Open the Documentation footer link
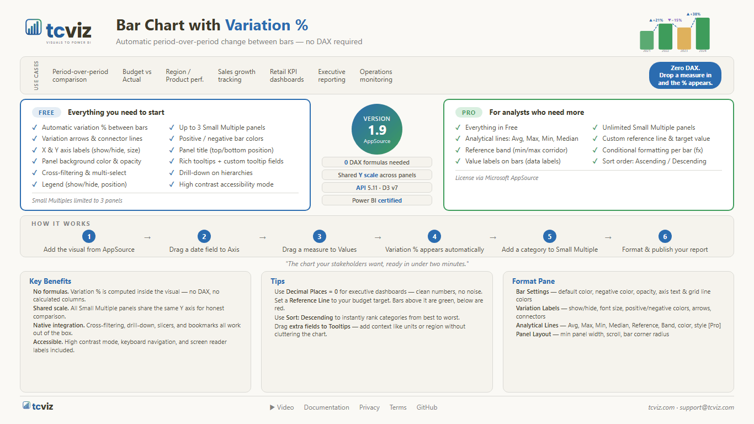Viewport: 754px width, 424px height. click(327, 407)
